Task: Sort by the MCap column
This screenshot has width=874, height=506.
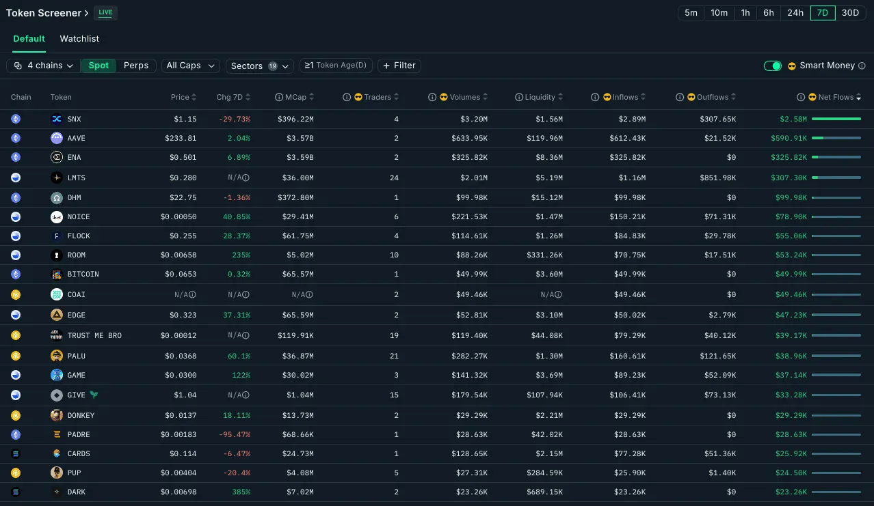Action: 299,98
